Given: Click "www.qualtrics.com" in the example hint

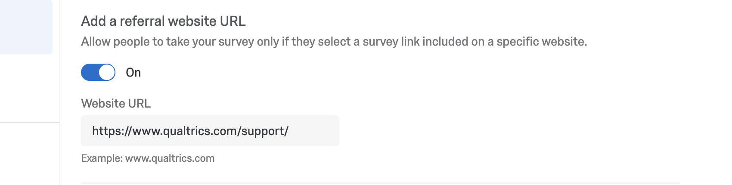Looking at the screenshot, I should (x=170, y=158).
